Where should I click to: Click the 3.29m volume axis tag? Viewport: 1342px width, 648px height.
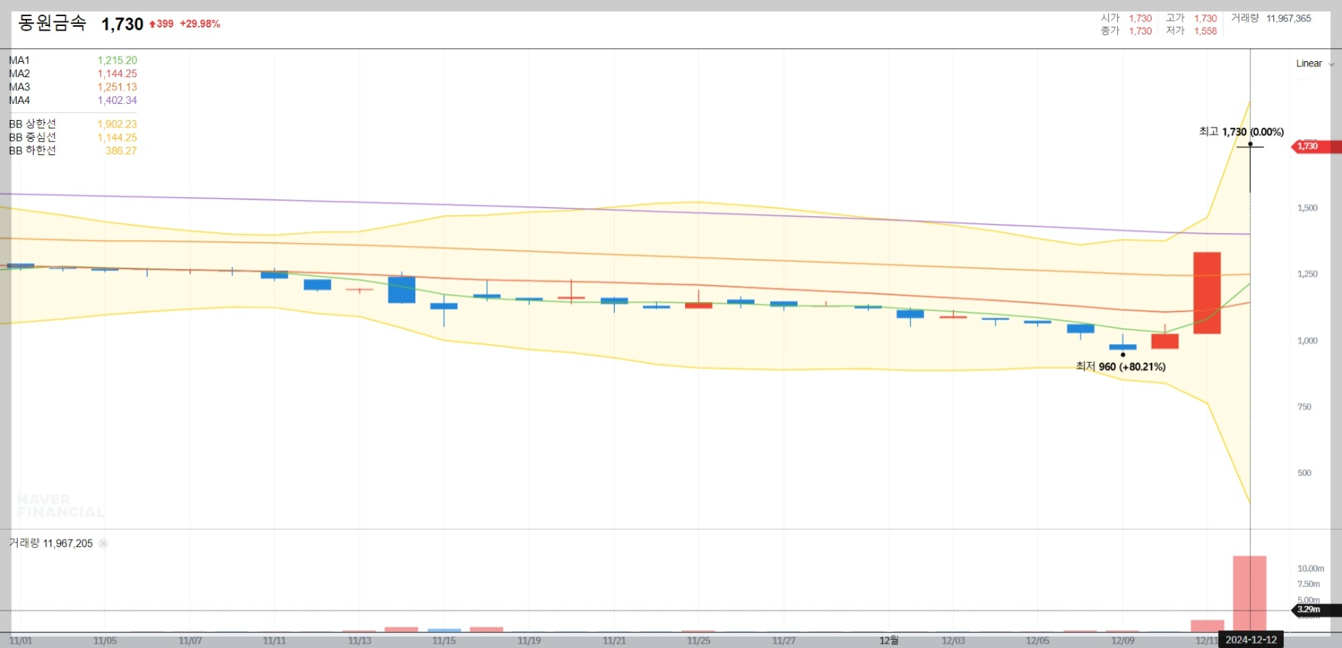click(x=1315, y=610)
